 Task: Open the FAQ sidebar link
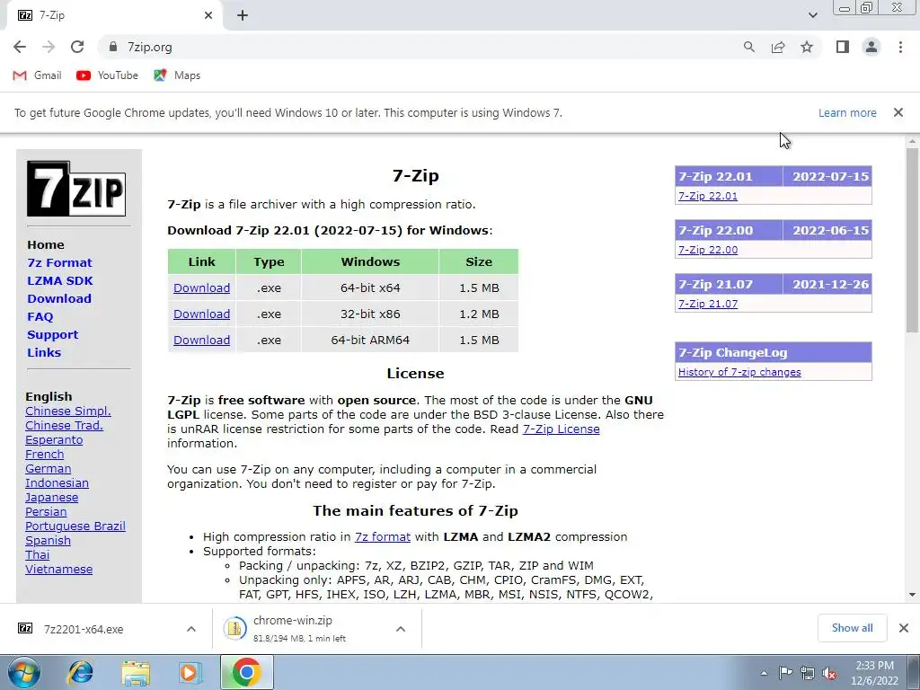(x=40, y=317)
